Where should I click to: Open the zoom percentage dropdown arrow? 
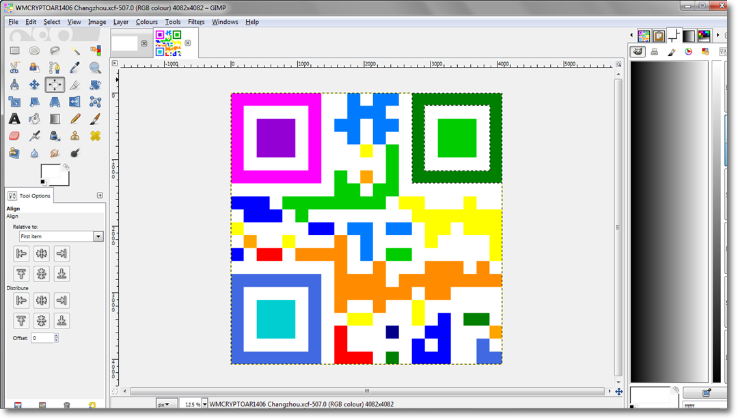point(205,404)
